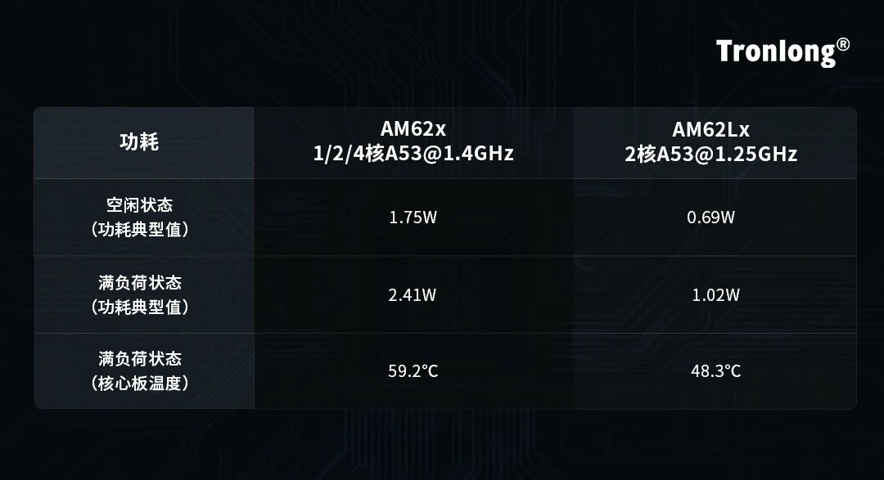Click the 1.75W idle power value

pyautogui.click(x=413, y=218)
